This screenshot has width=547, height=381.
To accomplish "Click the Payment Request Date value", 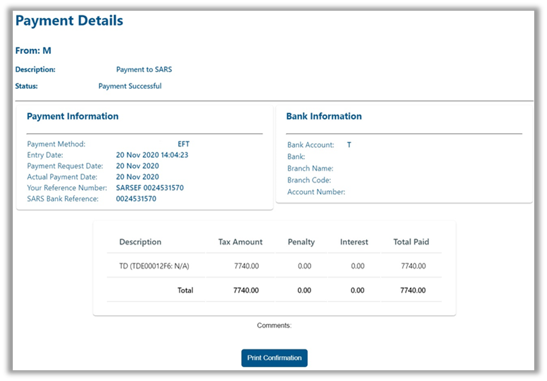I will (x=138, y=166).
